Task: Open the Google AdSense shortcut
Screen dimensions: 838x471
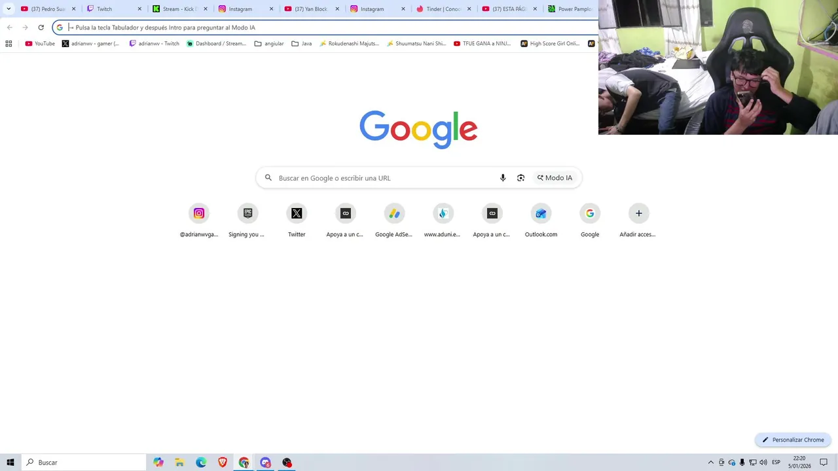Action: click(394, 221)
